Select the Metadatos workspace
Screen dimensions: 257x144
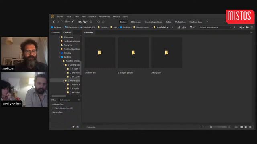tap(180, 22)
